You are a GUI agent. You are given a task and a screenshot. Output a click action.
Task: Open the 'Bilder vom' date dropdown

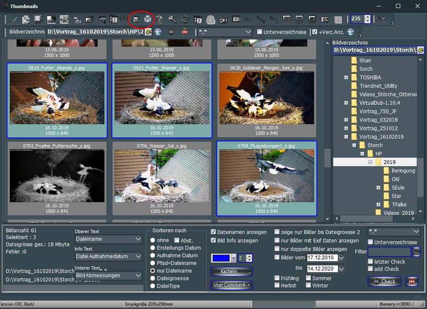[x=341, y=257]
